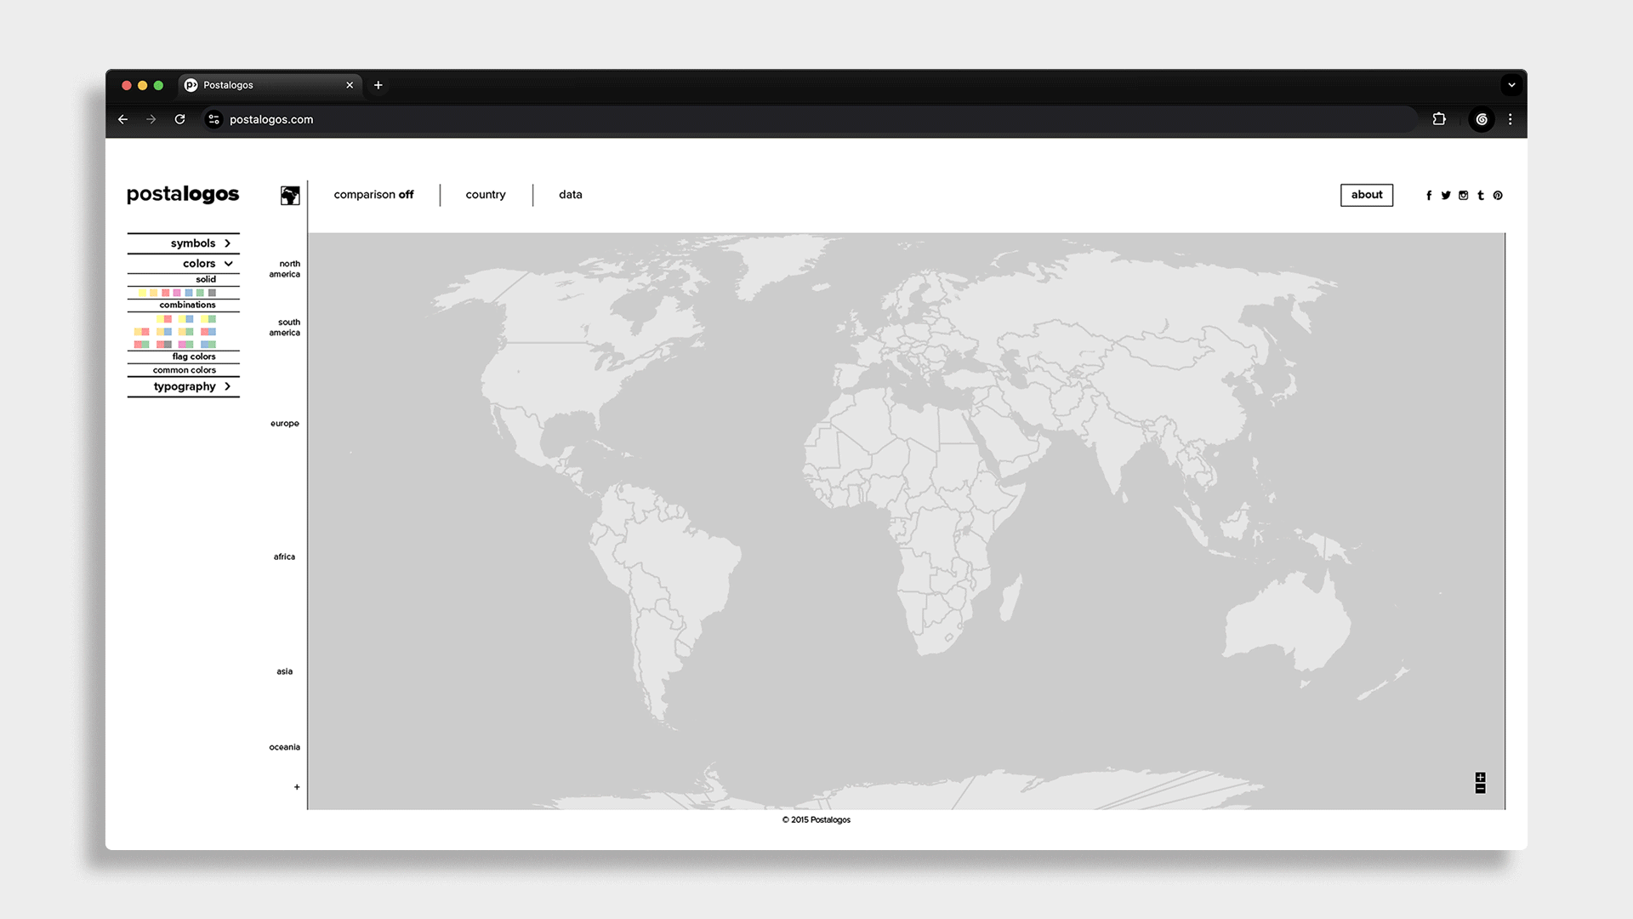Pick the yellow and blue combination swatch
Screen dimensions: 1633x919
click(x=185, y=319)
